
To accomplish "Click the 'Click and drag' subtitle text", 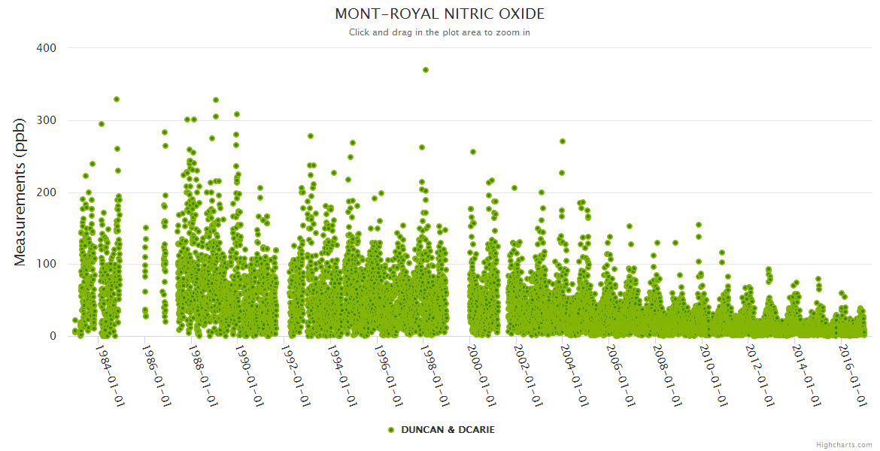I will pyautogui.click(x=439, y=32).
